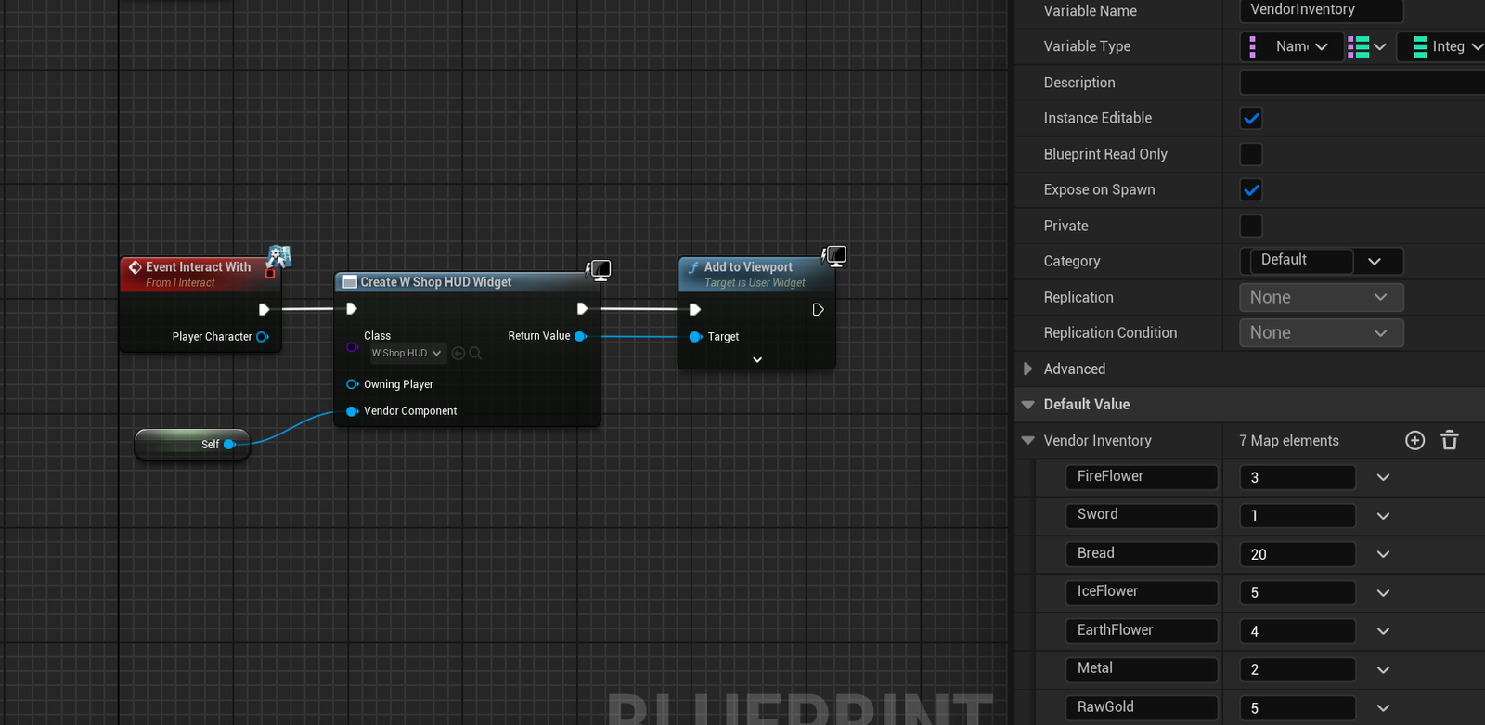Image resolution: width=1485 pixels, height=725 pixels.
Task: Enable the Blueprint Read Only checkbox
Action: point(1251,154)
